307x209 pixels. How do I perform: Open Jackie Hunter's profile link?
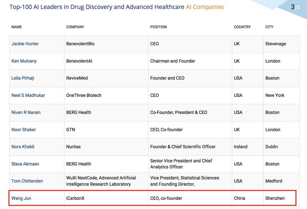tap(25, 44)
